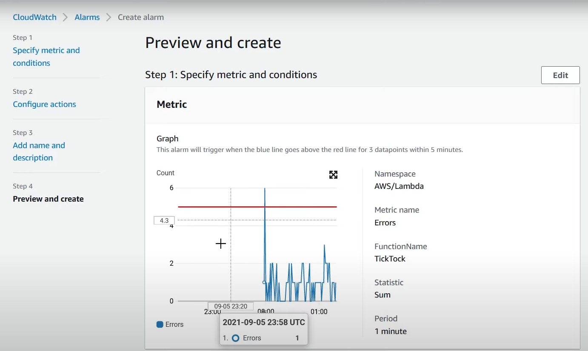The width and height of the screenshot is (588, 351).
Task: Click the Metric panel heading
Action: point(172,104)
